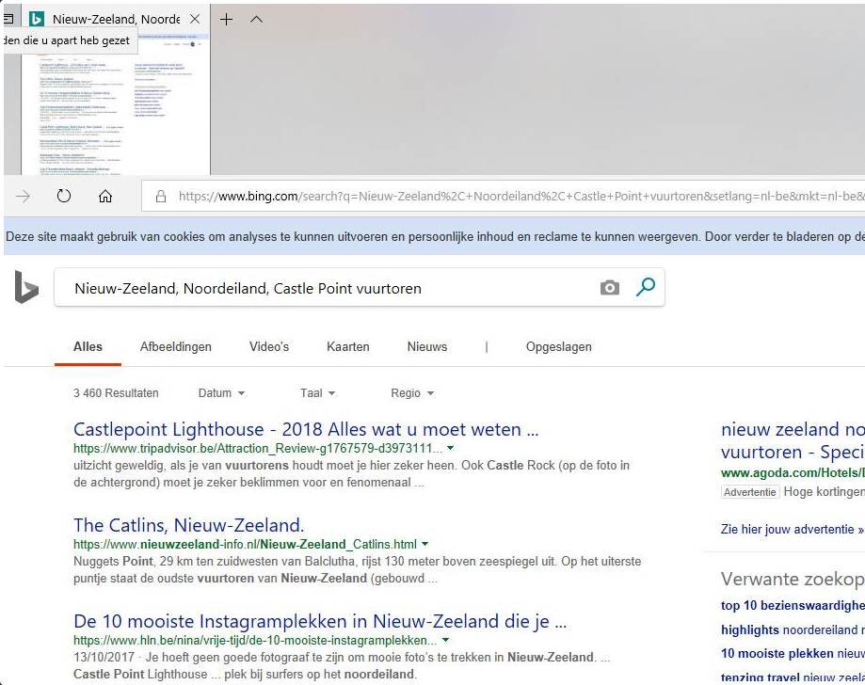This screenshot has height=685, width=865.
Task: Open '10 mooiste plekken' related search
Action: pyautogui.click(x=793, y=654)
